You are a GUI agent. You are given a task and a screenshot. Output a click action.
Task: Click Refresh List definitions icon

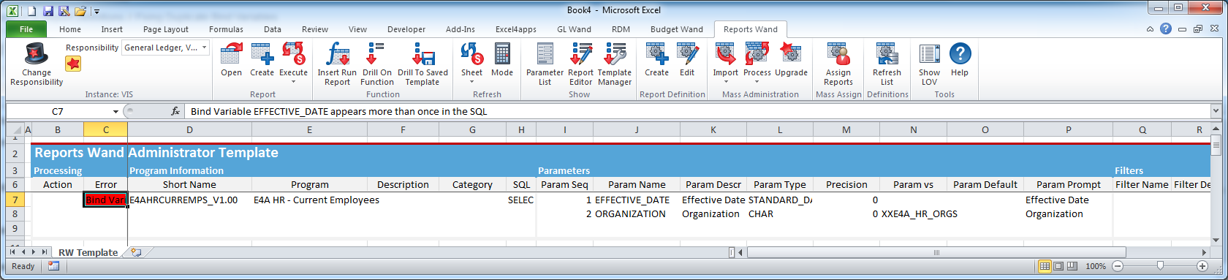coord(887,54)
